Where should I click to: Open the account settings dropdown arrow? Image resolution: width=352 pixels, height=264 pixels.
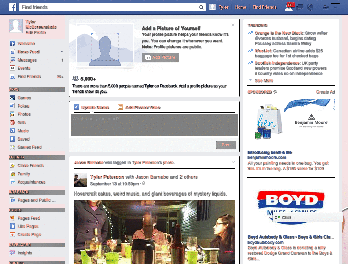click(x=335, y=7)
